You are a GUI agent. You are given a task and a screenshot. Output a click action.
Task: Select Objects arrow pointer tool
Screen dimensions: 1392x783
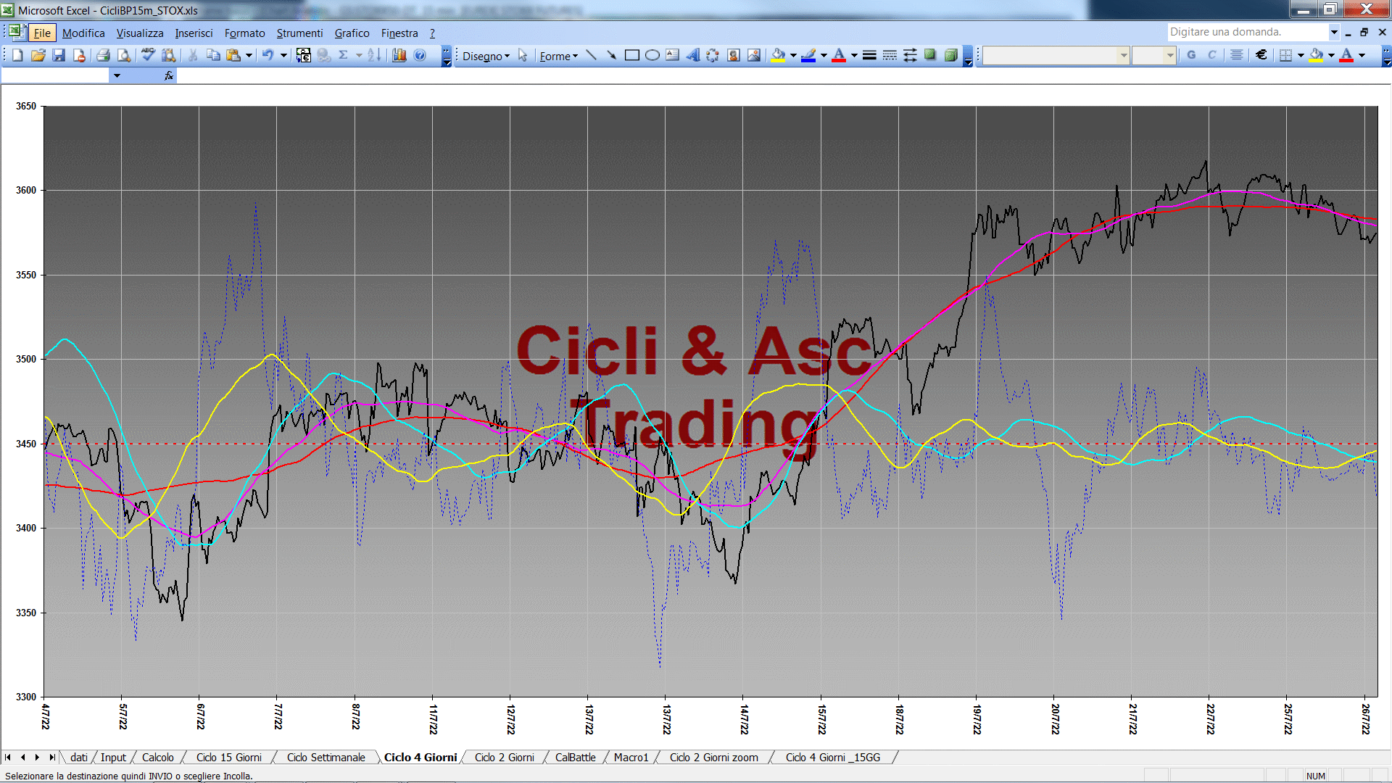click(523, 55)
